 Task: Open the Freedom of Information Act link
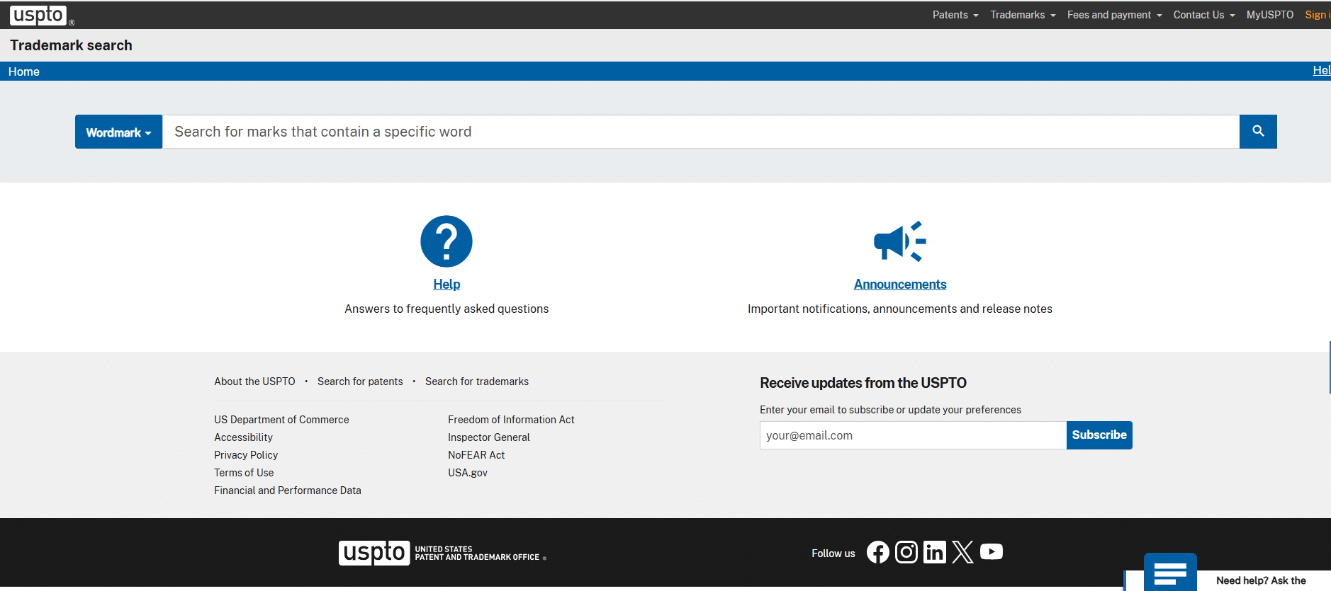(x=511, y=420)
